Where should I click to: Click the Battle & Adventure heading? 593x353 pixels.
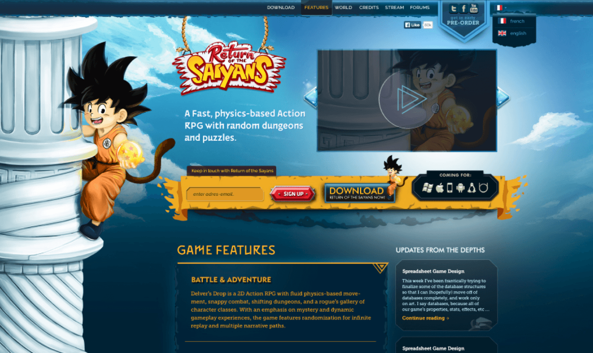231,279
